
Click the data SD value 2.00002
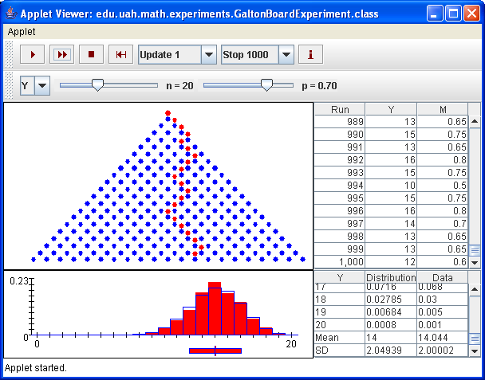point(443,351)
